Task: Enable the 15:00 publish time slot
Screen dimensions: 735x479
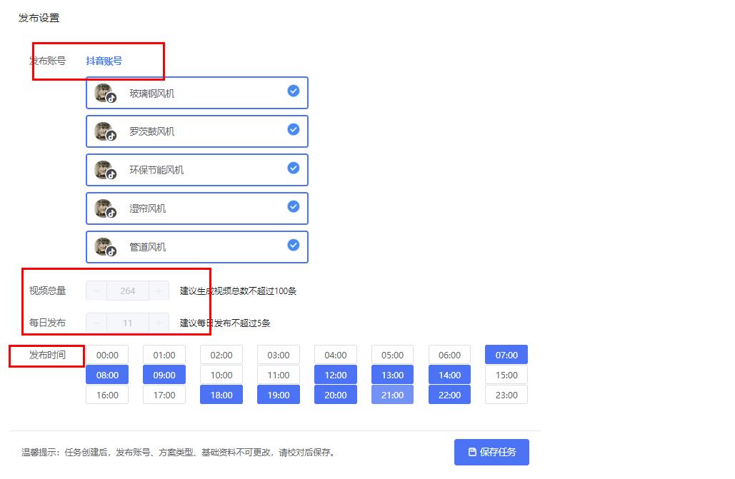Action: coord(506,375)
